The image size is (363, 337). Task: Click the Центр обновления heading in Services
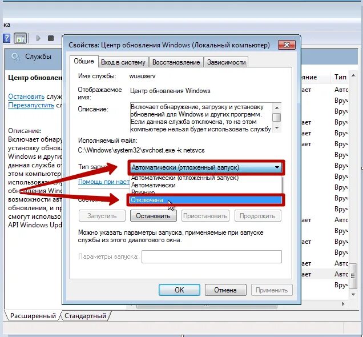(35, 78)
